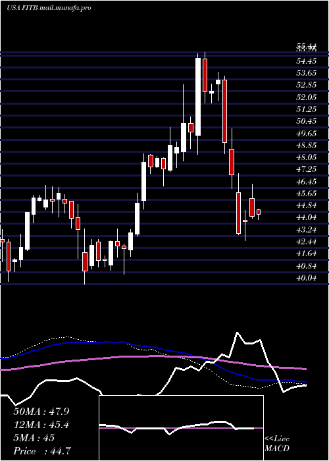
Task: Click the 40.84 price axis label
Action: pos(306,266)
